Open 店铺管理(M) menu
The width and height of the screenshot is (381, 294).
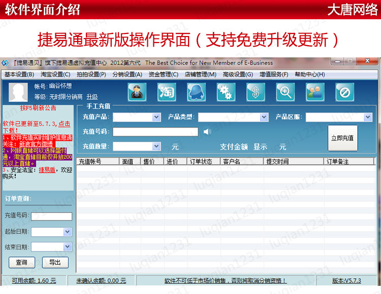point(201,75)
